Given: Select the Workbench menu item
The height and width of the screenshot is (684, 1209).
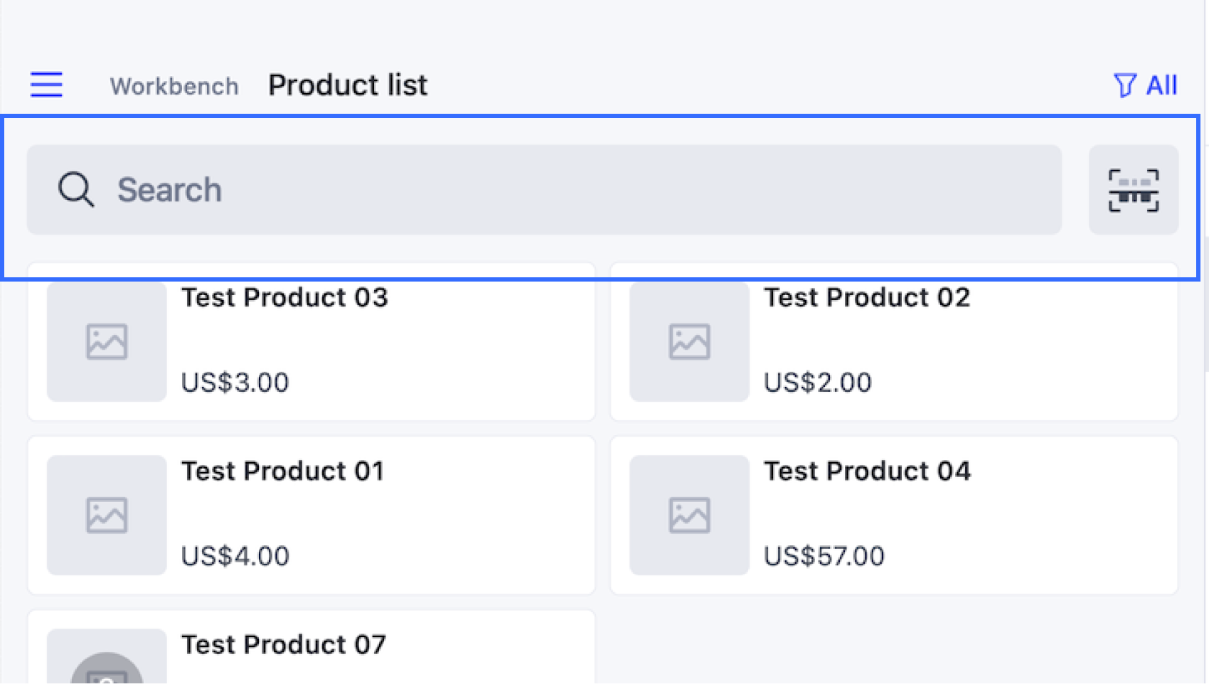Looking at the screenshot, I should coord(174,86).
